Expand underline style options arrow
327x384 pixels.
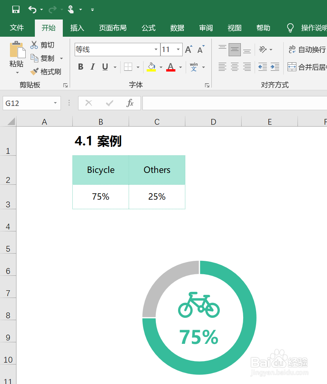[115, 67]
